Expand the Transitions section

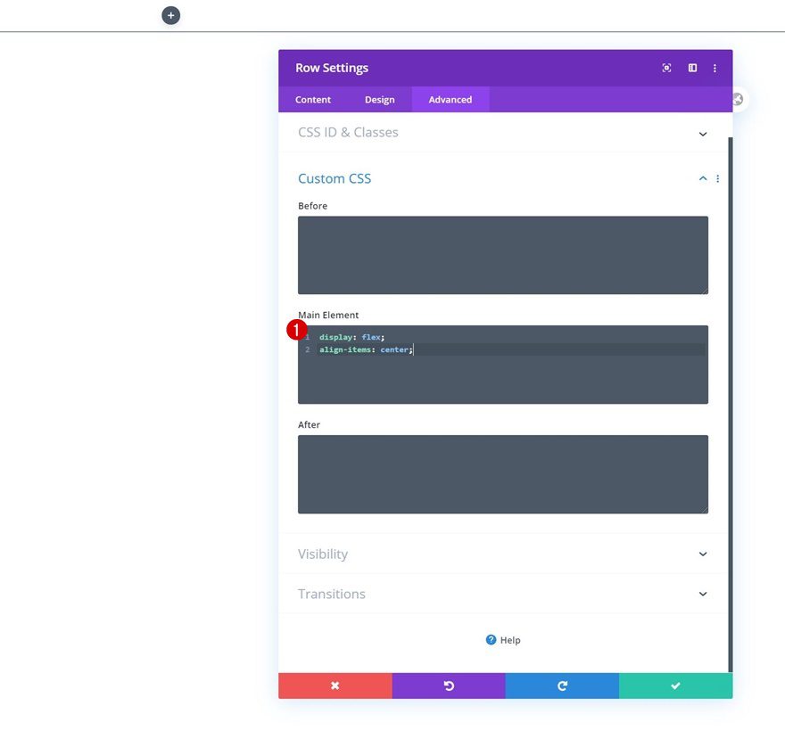point(702,594)
